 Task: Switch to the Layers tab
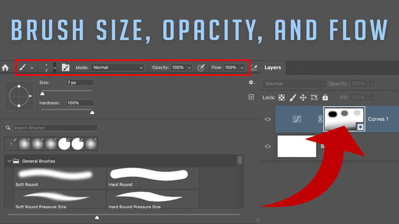click(x=273, y=67)
